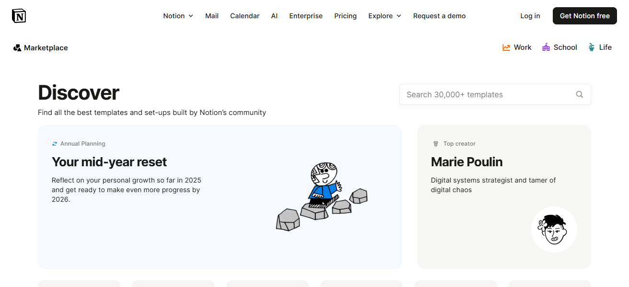Image resolution: width=629 pixels, height=287 pixels.
Task: Click the Marketplace shapes icon
Action: [17, 48]
